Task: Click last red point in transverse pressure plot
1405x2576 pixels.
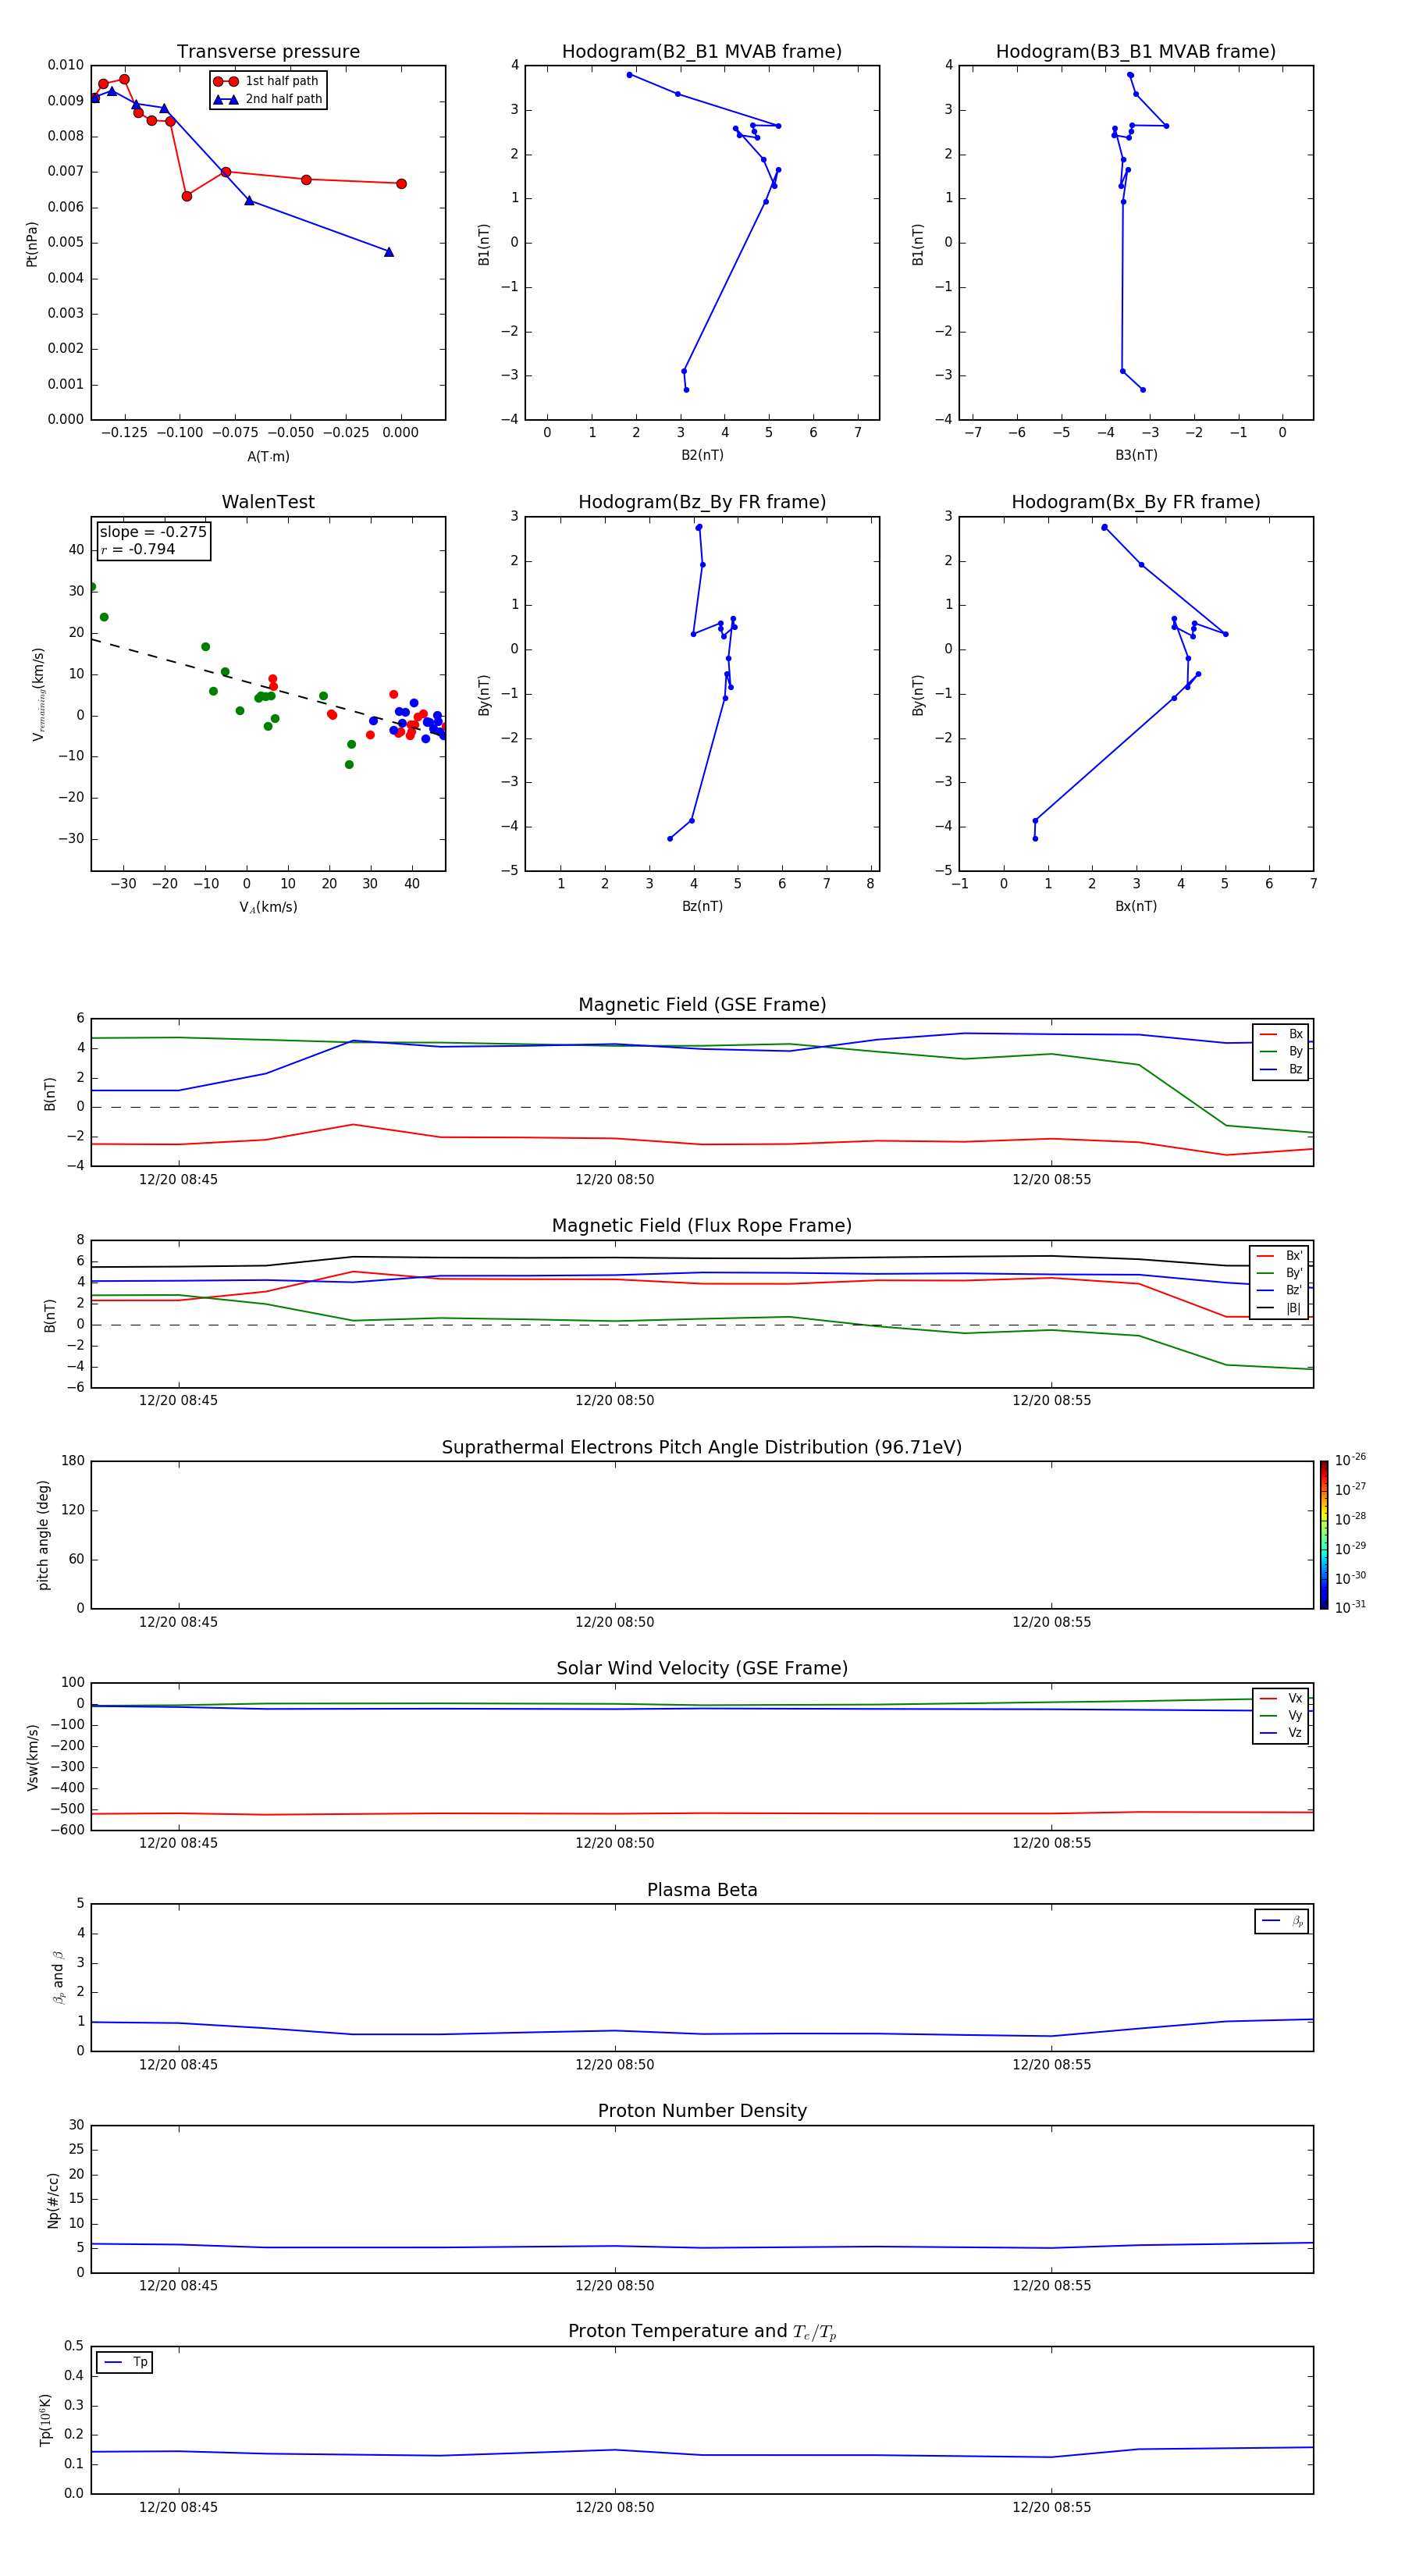Action: pyautogui.click(x=401, y=184)
